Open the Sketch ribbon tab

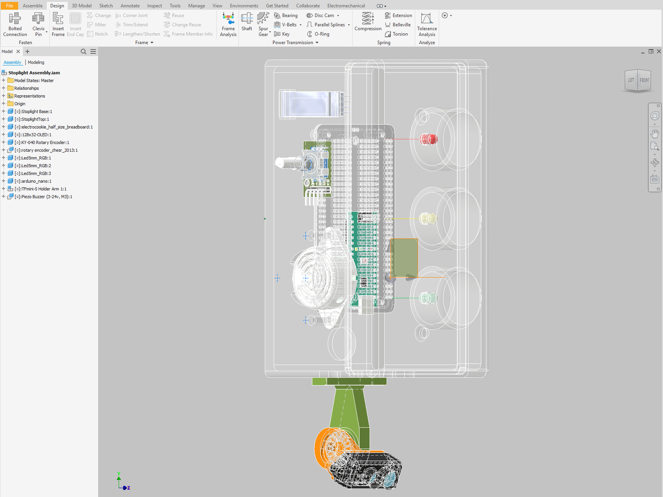106,6
